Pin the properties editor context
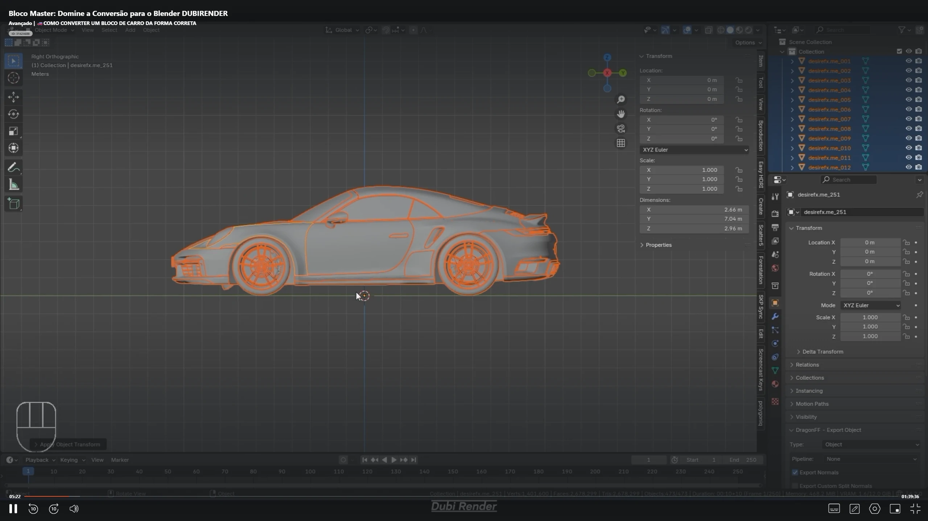Screen dimensions: 928x521 pos(919,195)
